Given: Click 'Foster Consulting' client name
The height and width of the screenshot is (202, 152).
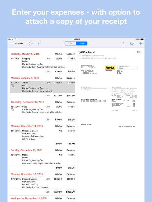Looking at the screenshot, I should coord(30,184).
